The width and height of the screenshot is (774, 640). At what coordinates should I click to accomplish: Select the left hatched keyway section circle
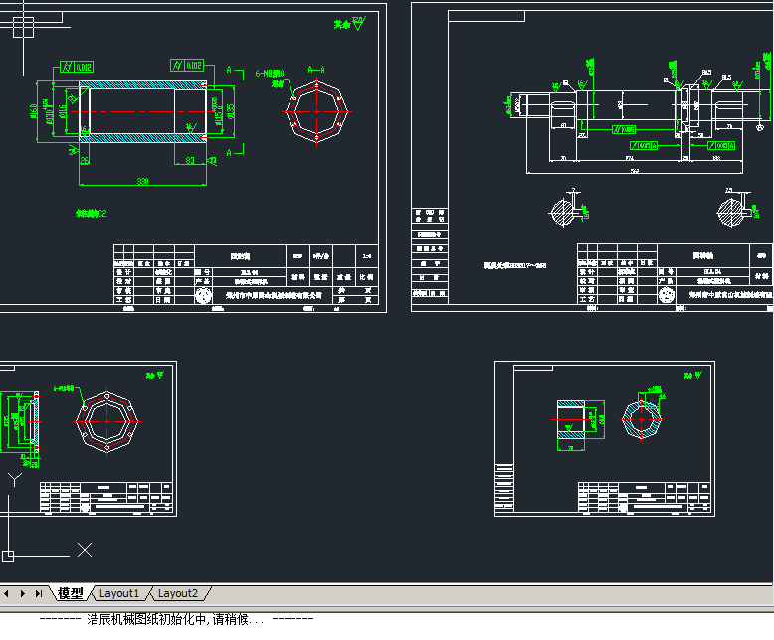point(562,212)
